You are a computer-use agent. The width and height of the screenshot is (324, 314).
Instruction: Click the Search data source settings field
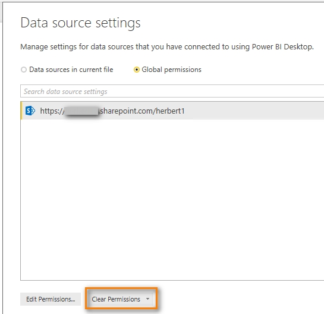click(172, 91)
